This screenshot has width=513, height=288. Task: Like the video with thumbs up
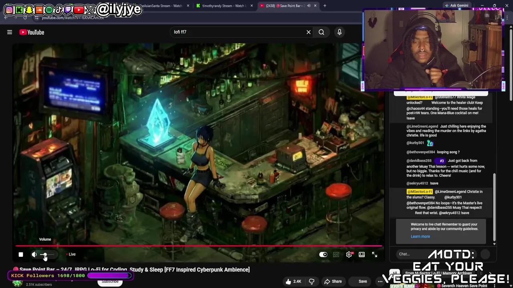[x=293, y=282]
